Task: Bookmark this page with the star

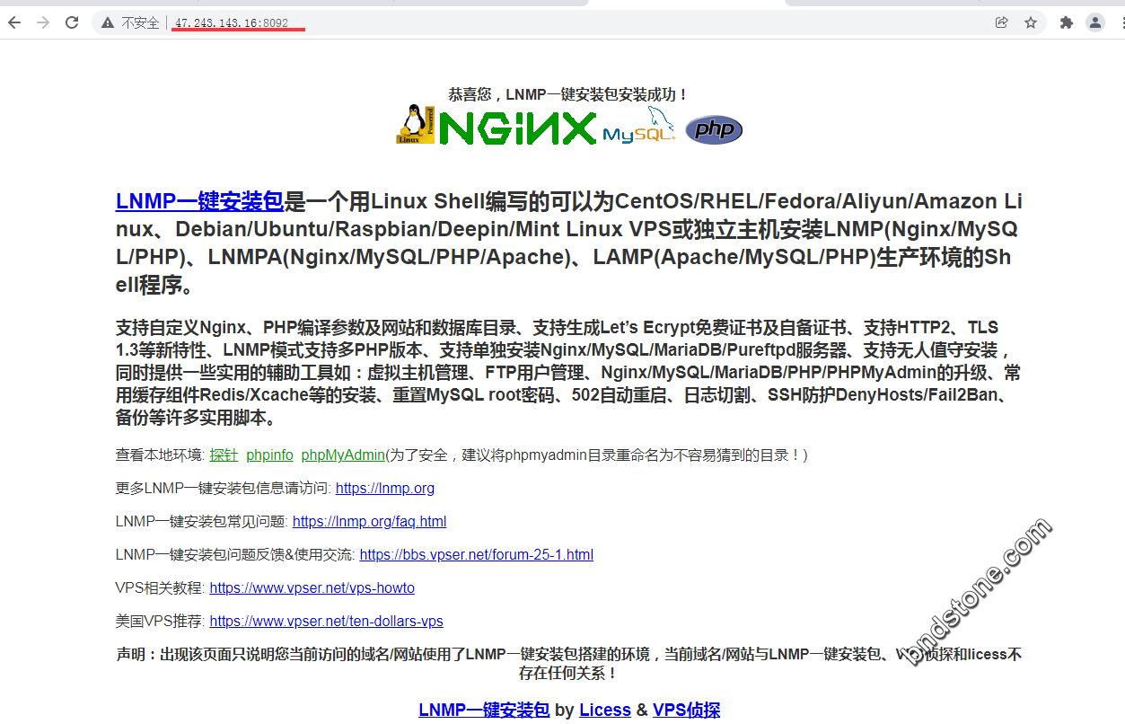Action: coord(1031,22)
